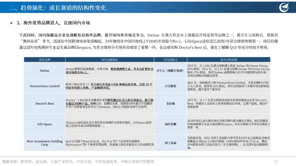The width and height of the screenshot is (296, 166).
Task: Select the 'Swisse' brand cell
Action: (x=45, y=70)
